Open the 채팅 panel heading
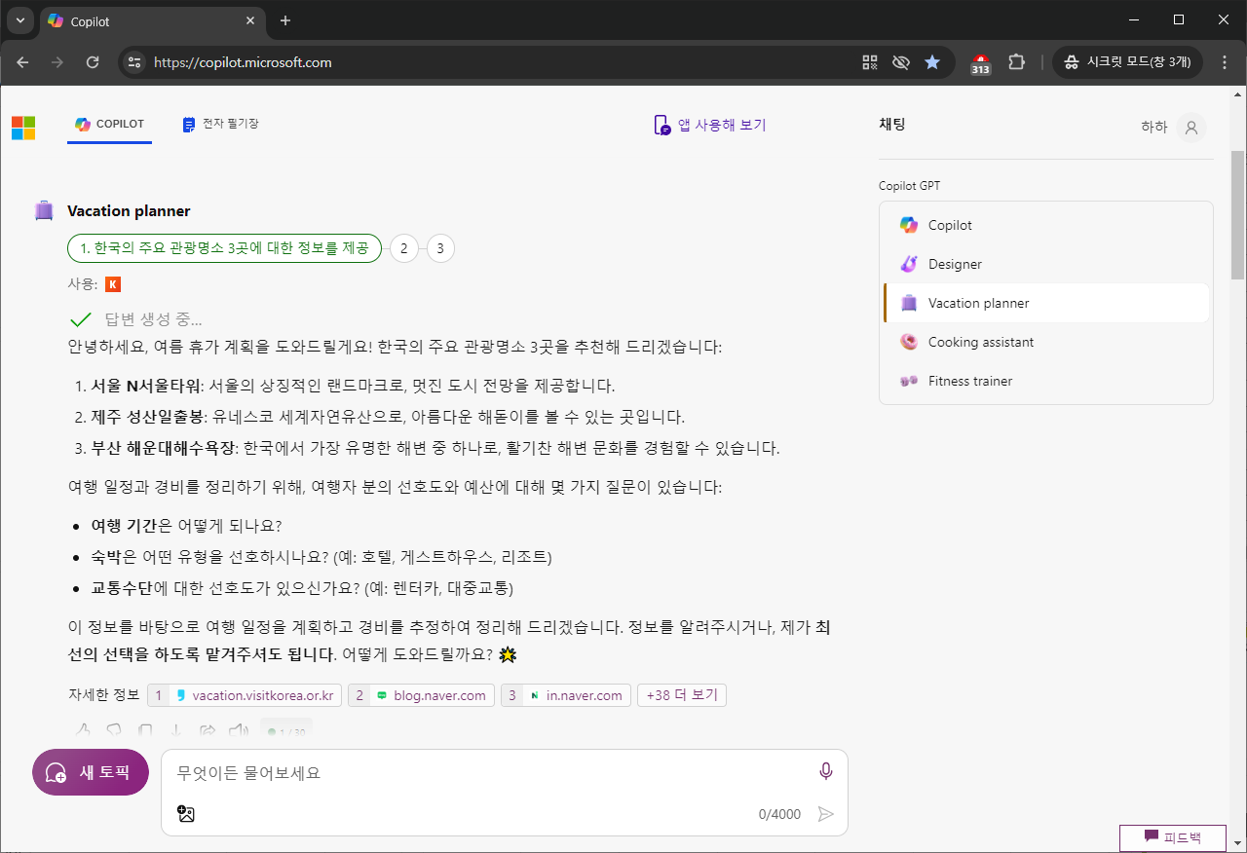The height and width of the screenshot is (853, 1247). tap(892, 124)
